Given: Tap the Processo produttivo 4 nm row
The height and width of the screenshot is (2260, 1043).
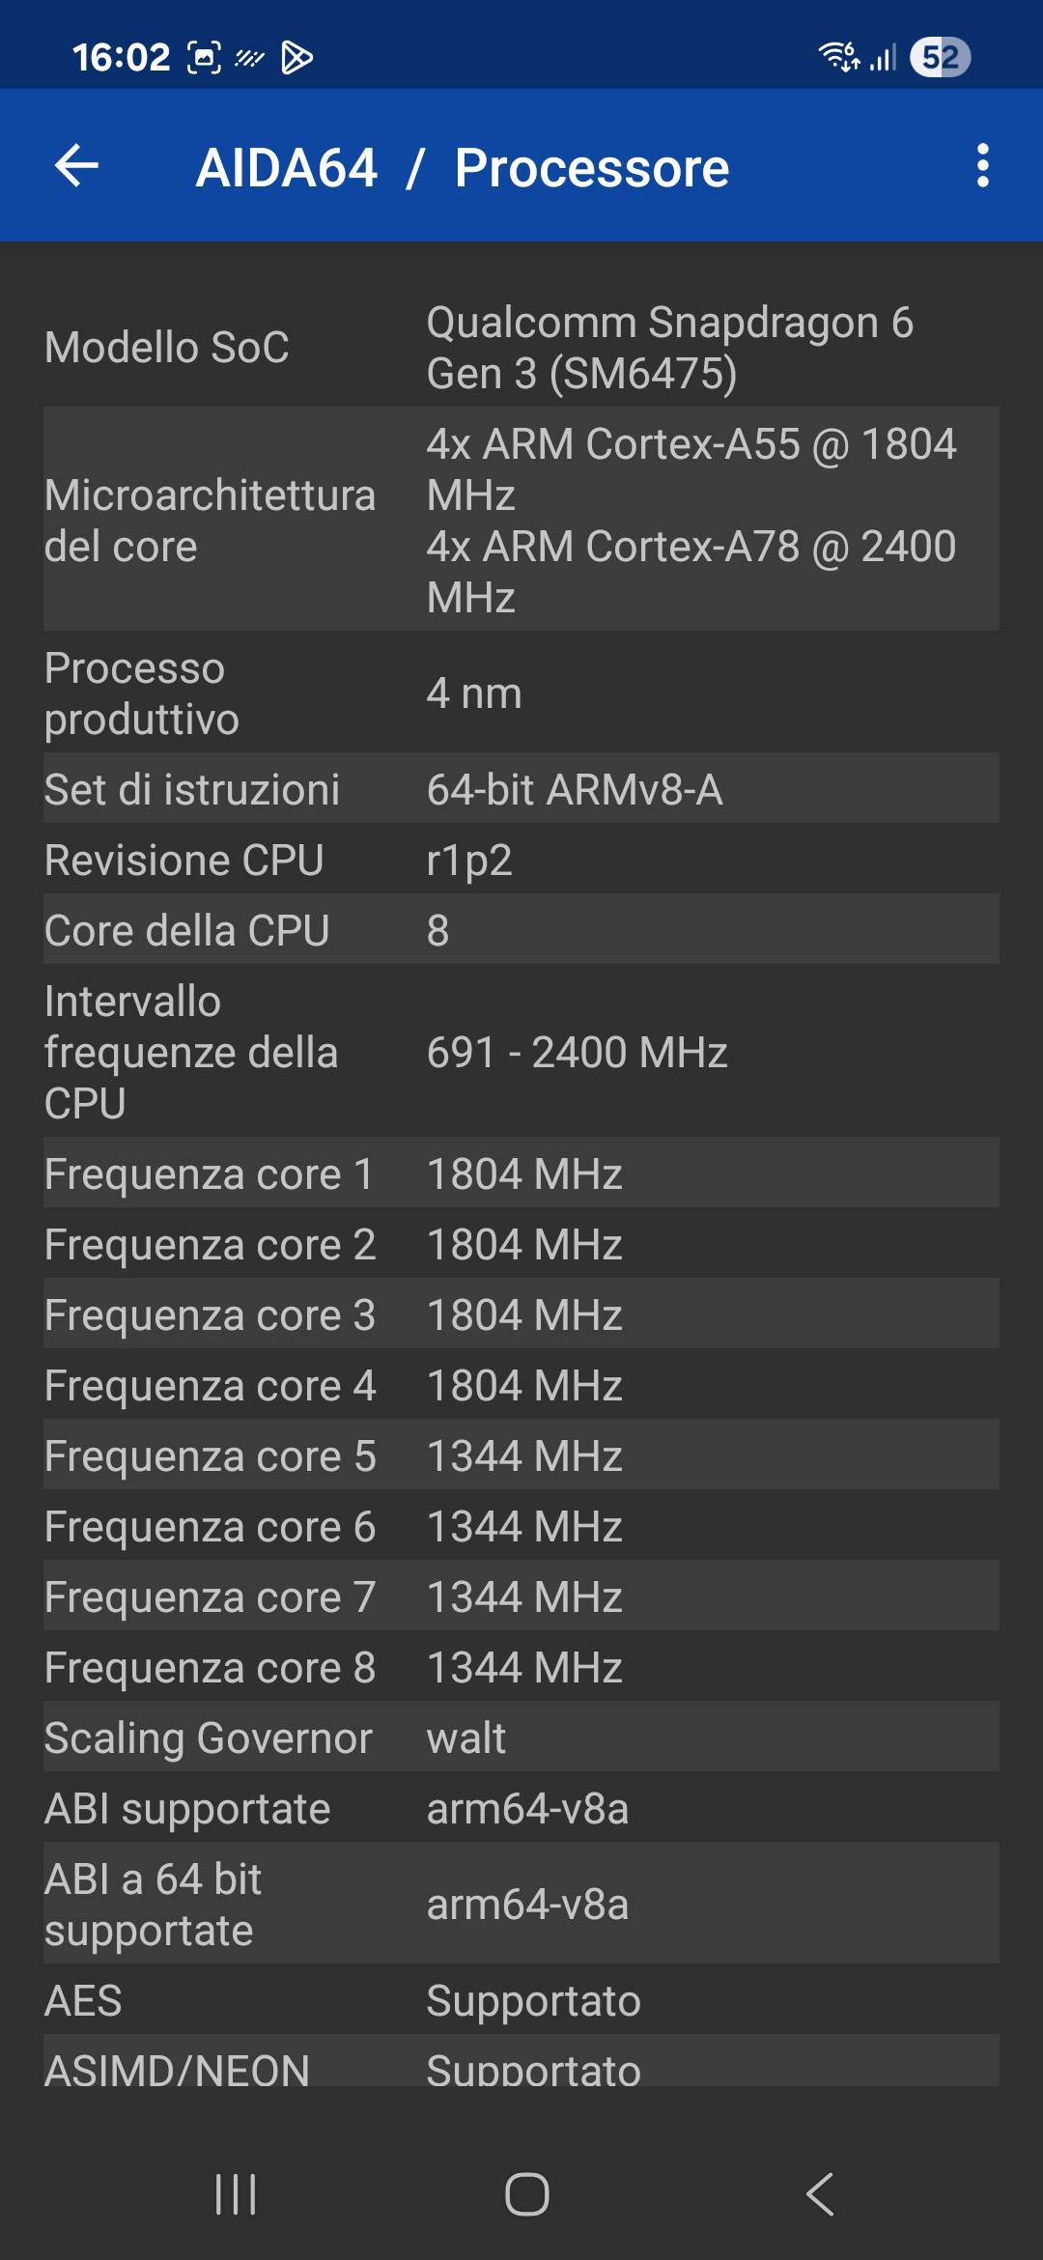Looking at the screenshot, I should [521, 692].
